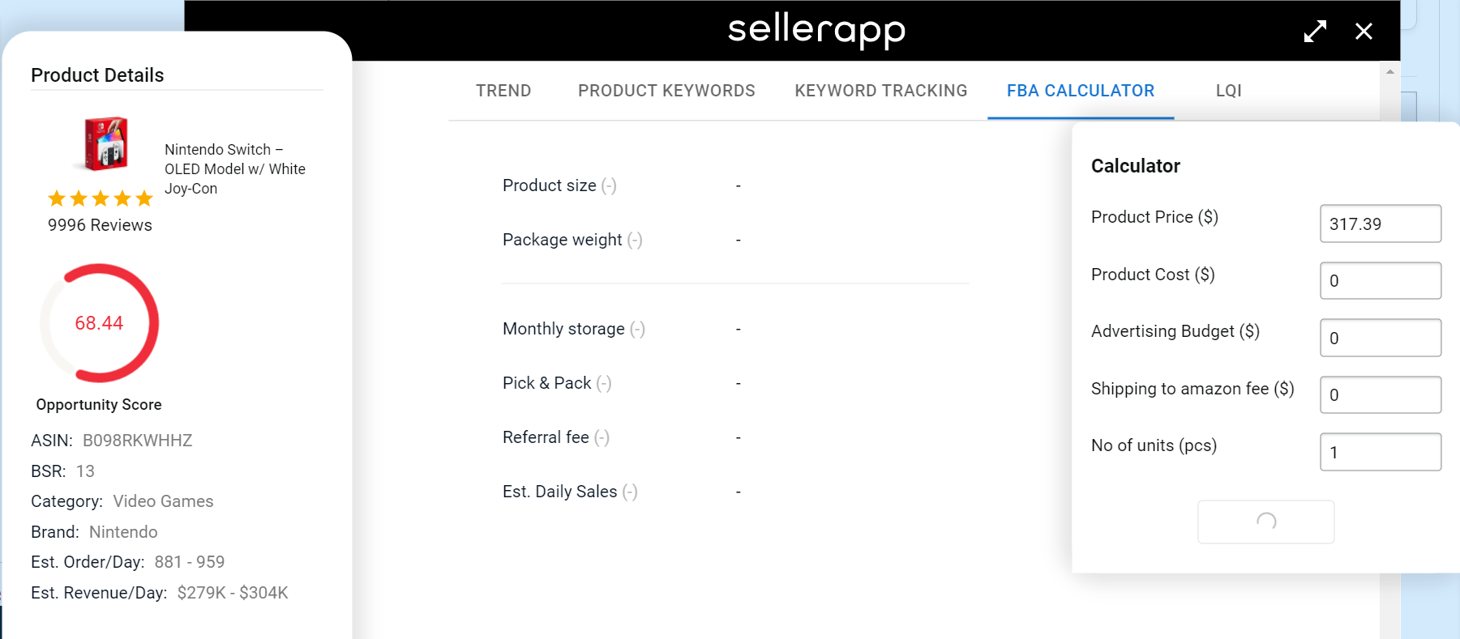Screen dimensions: 1460x639
Task: Close the SellerApp overlay panel
Action: (1364, 32)
